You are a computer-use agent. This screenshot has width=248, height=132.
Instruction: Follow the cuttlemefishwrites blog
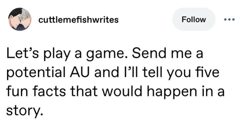[194, 19]
